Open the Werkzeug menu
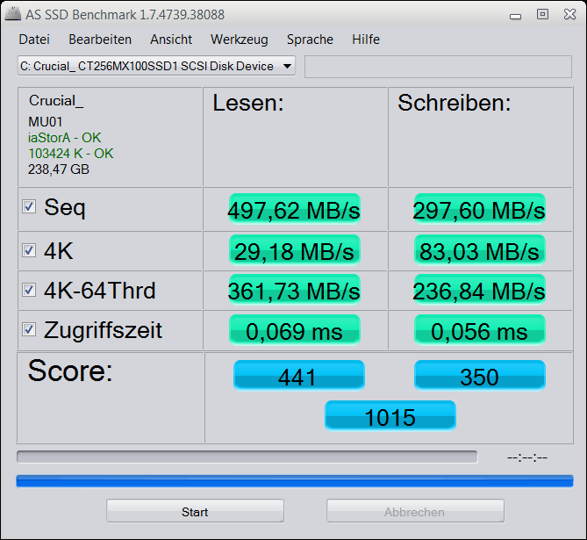 click(240, 40)
